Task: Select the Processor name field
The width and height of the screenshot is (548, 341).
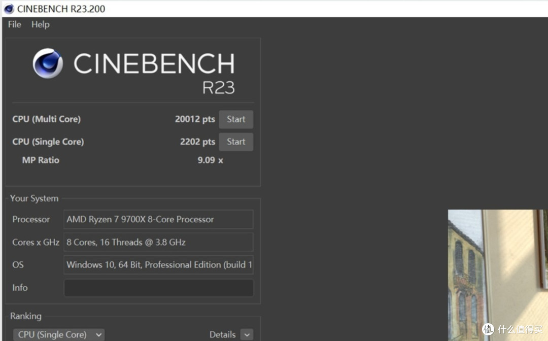Action: click(158, 219)
